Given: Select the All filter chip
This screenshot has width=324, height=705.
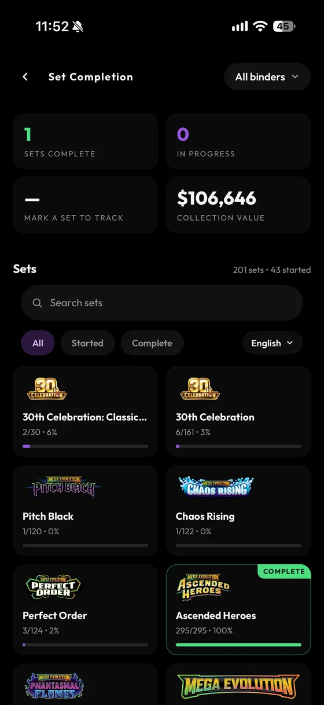Looking at the screenshot, I should point(38,343).
